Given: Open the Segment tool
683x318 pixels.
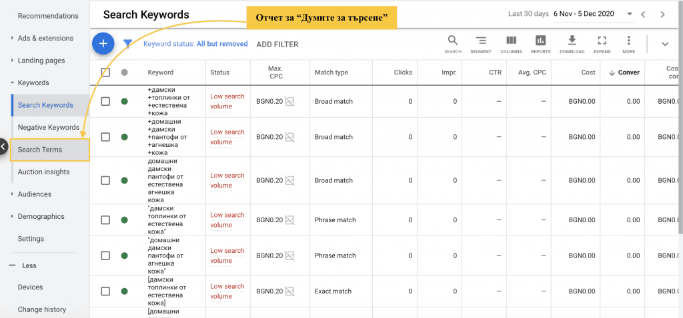Looking at the screenshot, I should (x=480, y=44).
